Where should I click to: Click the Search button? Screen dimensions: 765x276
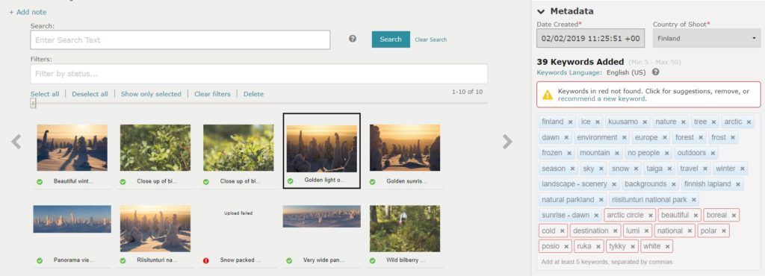[390, 40]
